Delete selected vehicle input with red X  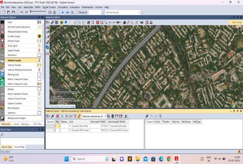point(57,116)
